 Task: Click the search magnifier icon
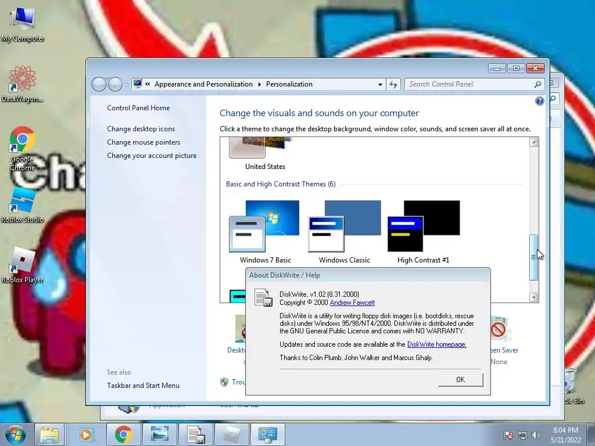(537, 84)
